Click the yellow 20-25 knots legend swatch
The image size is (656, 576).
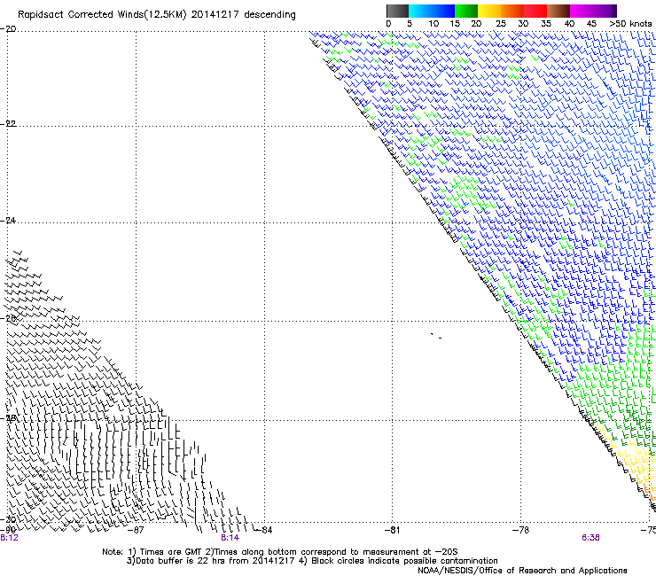coord(489,11)
